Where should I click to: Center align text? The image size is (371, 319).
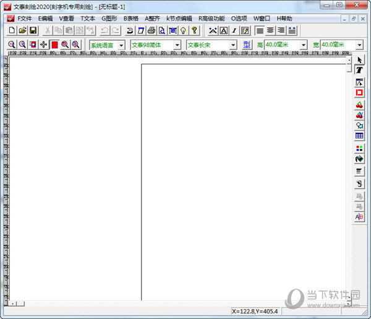[270, 30]
